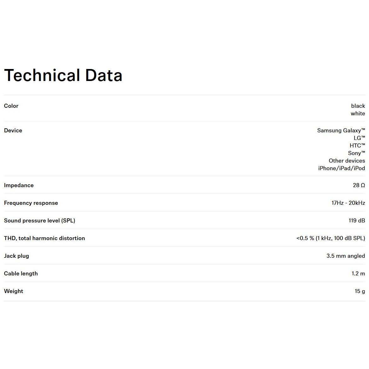369x369 pixels.
Task: Click the HTC device entry
Action: pos(357,146)
